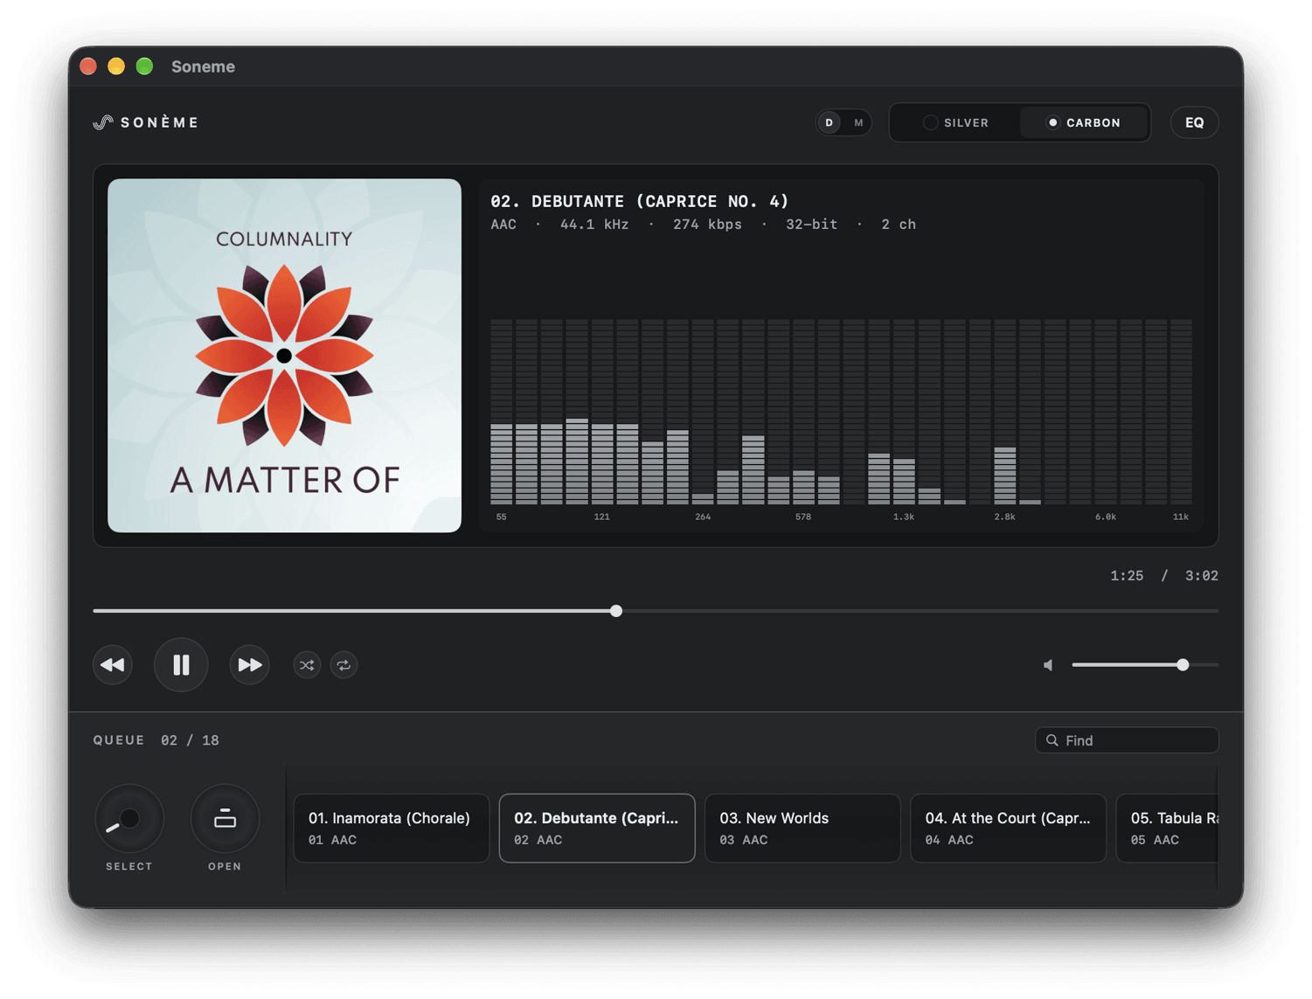Open the EQ panel
The image size is (1312, 999).
click(1194, 122)
